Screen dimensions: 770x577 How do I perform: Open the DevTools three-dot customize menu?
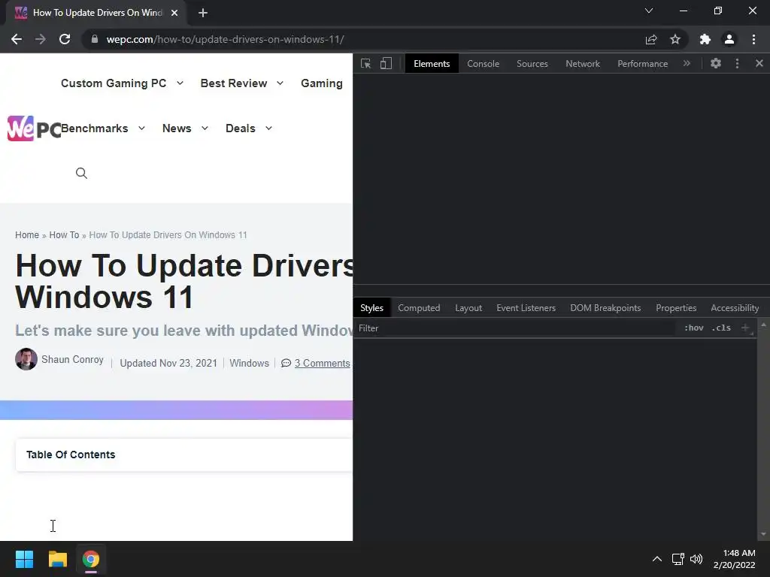point(737,63)
